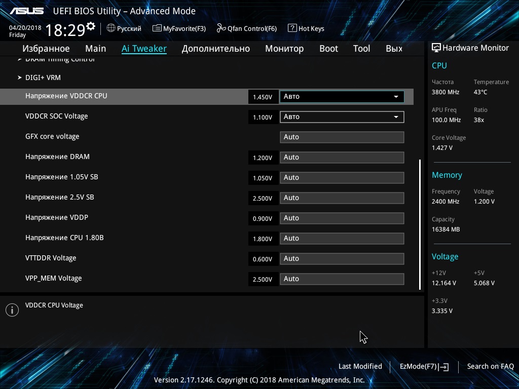Click Search on FAQ
This screenshot has width=519, height=389.
[490, 366]
